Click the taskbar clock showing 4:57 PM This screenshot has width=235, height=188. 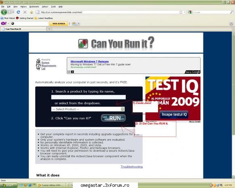[228, 185]
